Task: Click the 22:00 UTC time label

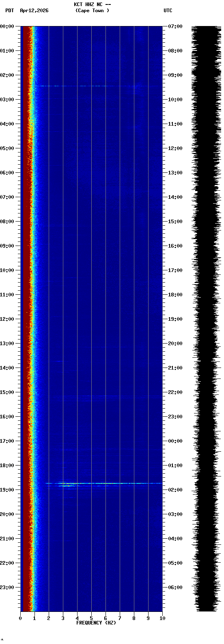Action: coord(175,392)
